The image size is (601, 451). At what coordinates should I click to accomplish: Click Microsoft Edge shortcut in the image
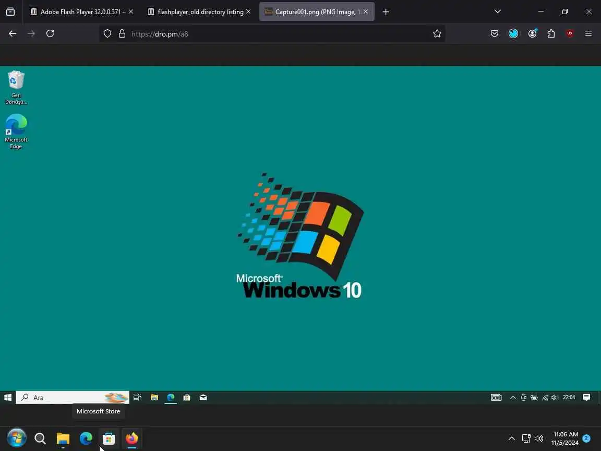(x=16, y=132)
